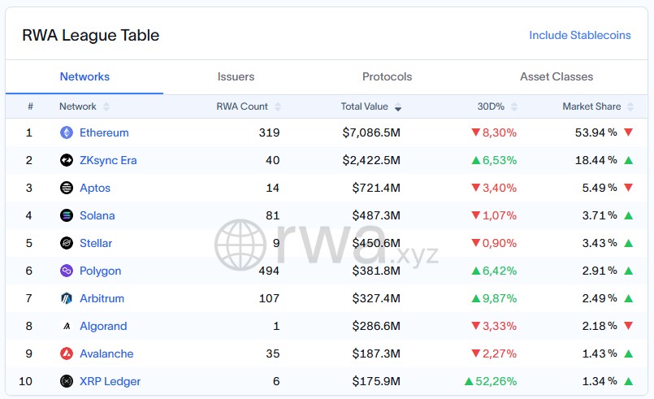Click Arbitrum's green market share up arrow
654x399 pixels.
point(629,298)
